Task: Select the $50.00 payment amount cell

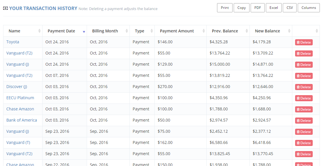Action: [181, 120]
